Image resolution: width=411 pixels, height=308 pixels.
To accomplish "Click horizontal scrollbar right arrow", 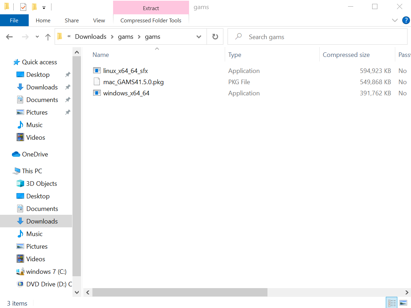I will pos(406,292).
